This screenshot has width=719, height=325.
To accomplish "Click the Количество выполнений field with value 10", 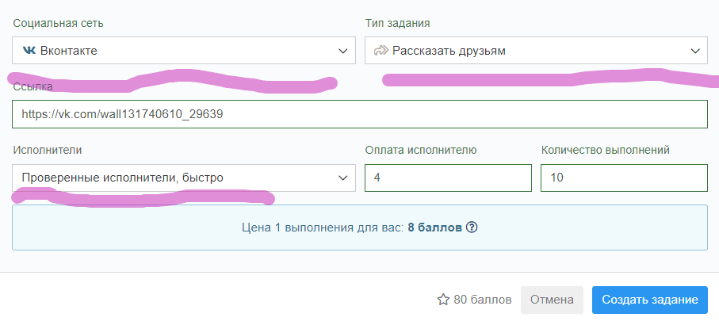I will click(624, 178).
